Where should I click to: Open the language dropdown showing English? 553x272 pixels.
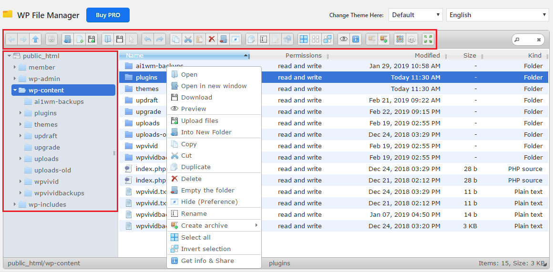click(x=497, y=15)
